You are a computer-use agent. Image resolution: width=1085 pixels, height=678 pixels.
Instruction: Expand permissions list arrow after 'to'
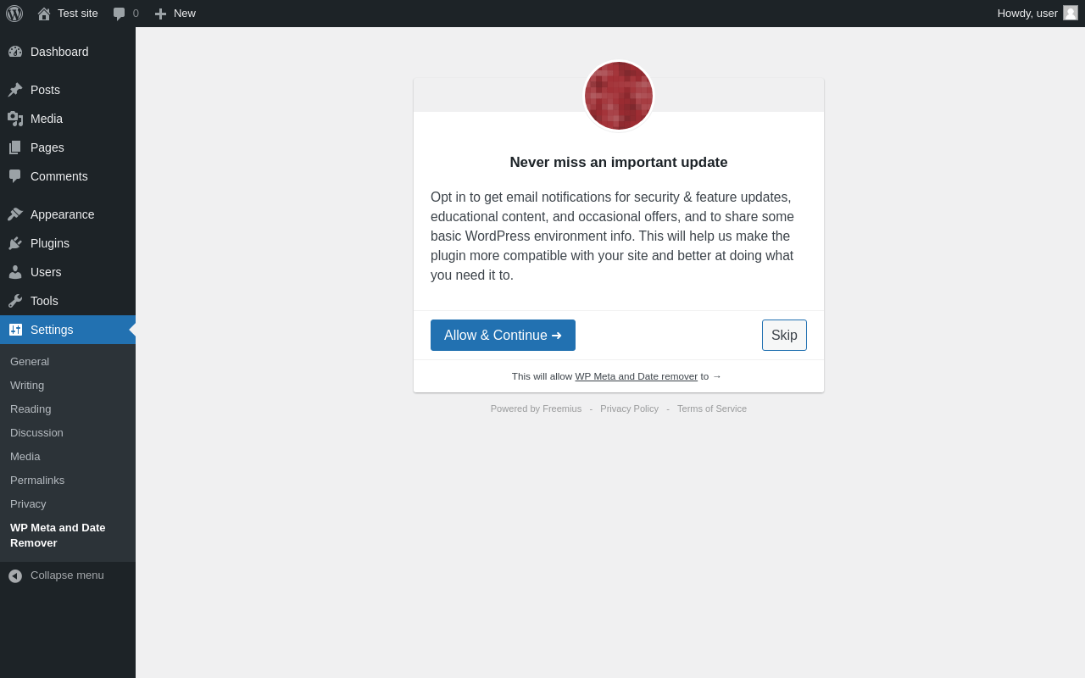click(x=717, y=376)
